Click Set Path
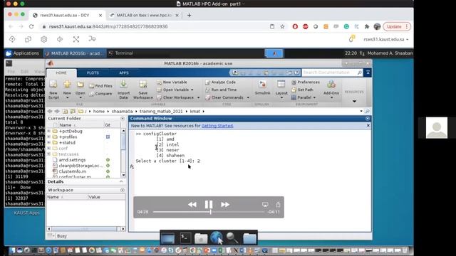Image resolution: width=456 pixels, height=256 pixels. pyautogui.click(x=302, y=90)
